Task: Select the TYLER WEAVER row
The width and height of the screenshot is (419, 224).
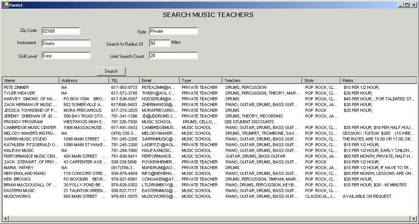Action: click(209, 93)
